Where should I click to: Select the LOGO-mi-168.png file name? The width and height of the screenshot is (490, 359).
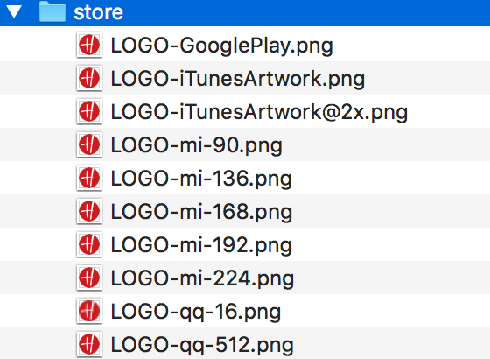coord(201,212)
